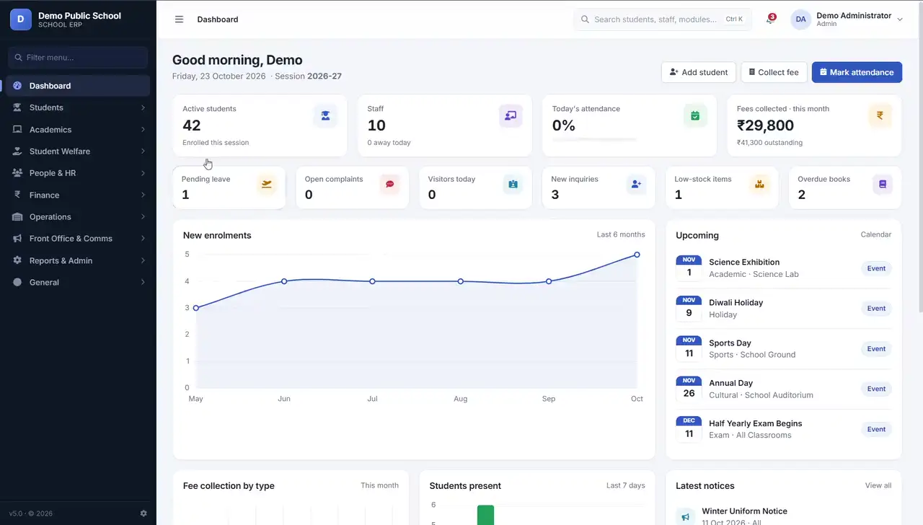The image size is (923, 525).
Task: Click the Staff card icon
Action: click(x=511, y=115)
